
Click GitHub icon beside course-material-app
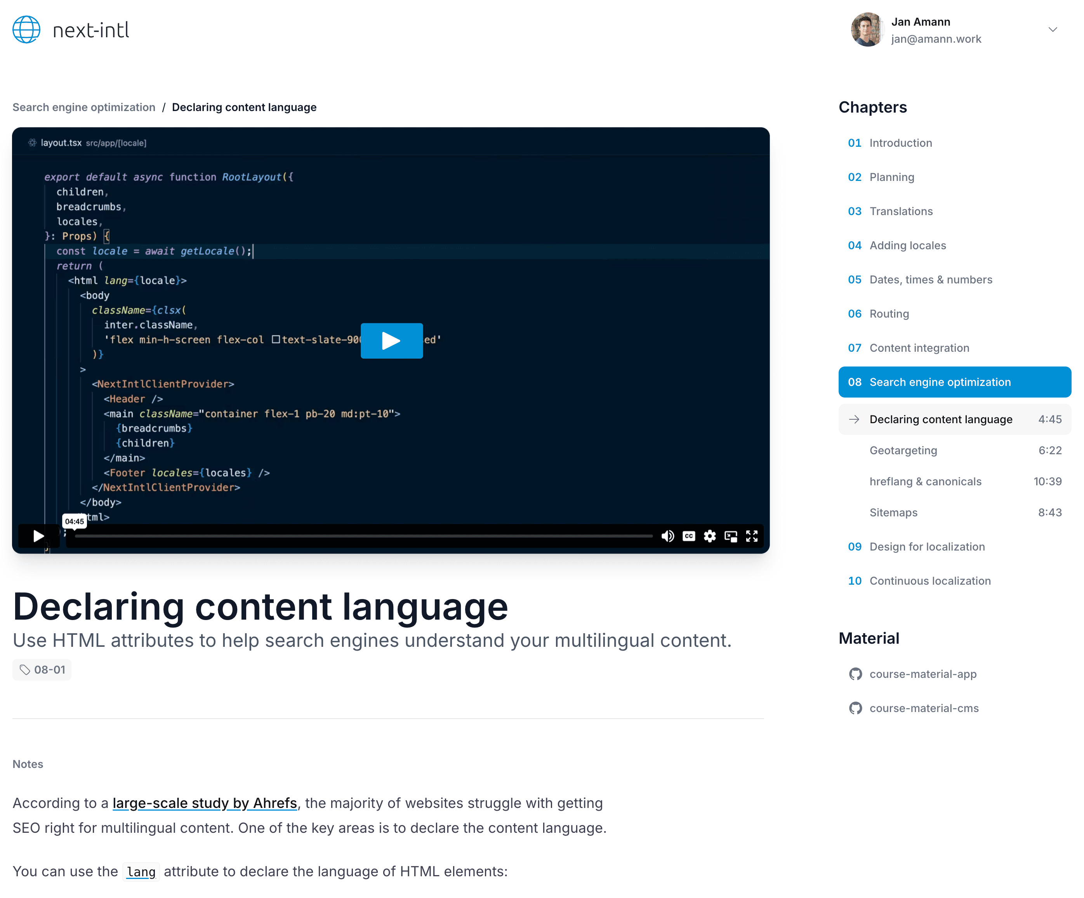tap(855, 674)
